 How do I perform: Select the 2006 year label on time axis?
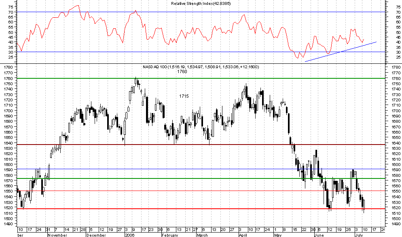pos(129,235)
